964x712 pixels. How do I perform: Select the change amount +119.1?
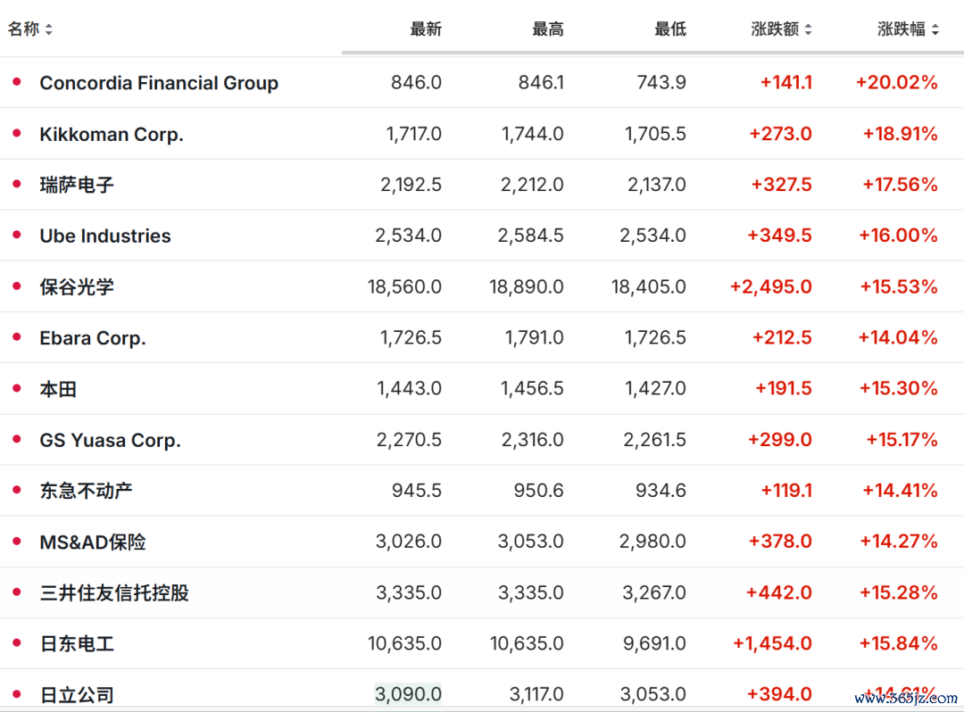coord(786,490)
